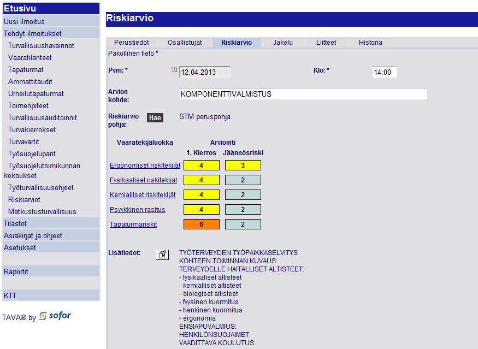Viewport: 478px width, 349px height.
Task: Open Asetukset in the sidebar
Action: tap(51, 247)
